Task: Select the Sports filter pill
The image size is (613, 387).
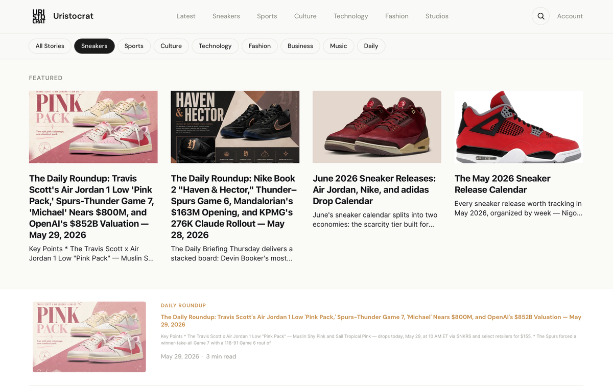Action: point(134,46)
